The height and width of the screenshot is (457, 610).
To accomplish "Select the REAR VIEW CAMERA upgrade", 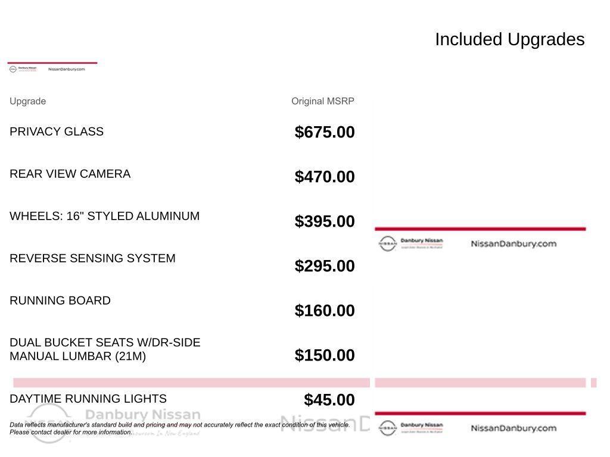I will click(70, 174).
